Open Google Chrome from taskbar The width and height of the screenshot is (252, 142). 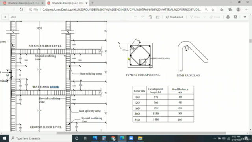[x=113, y=138]
